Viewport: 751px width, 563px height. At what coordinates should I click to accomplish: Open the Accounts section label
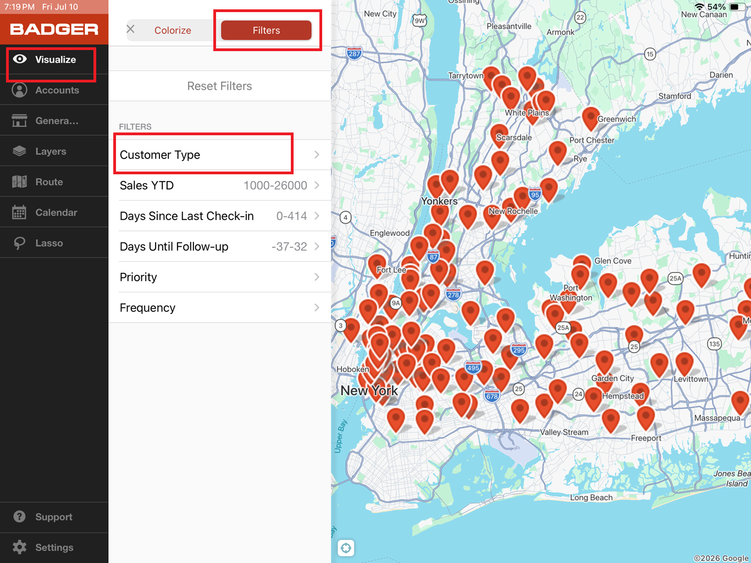pos(57,90)
